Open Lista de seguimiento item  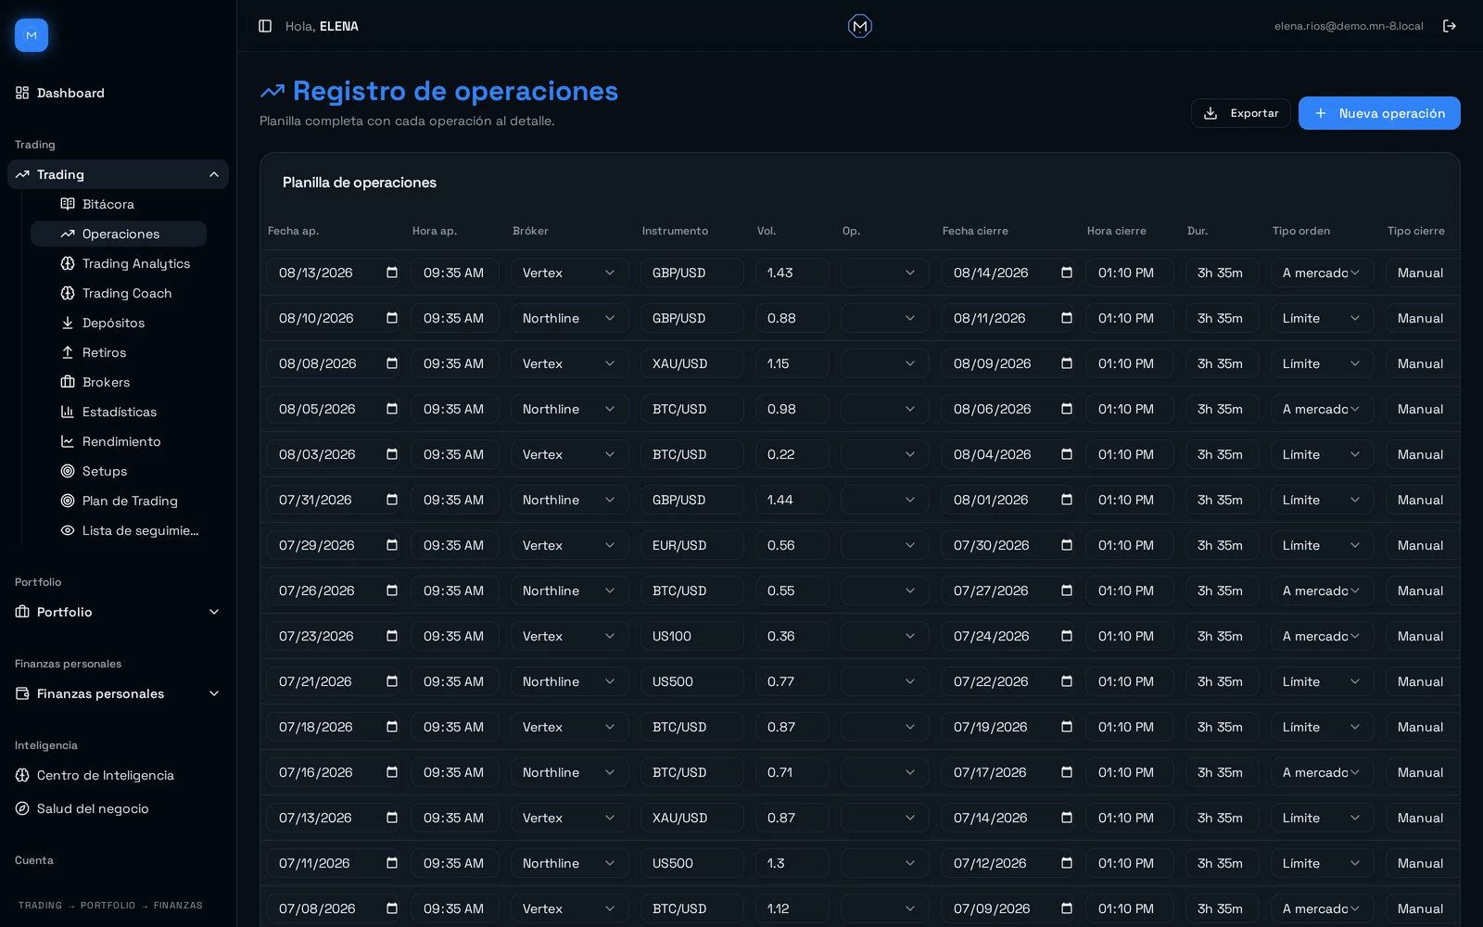click(x=119, y=530)
